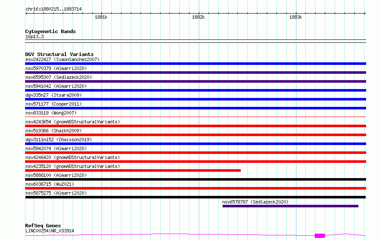Click the nsv5941042 (Almarri2020) variant label
This screenshot has width=378, height=240.
56,86
